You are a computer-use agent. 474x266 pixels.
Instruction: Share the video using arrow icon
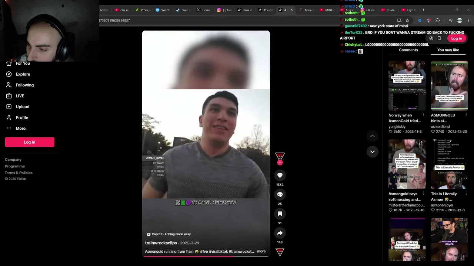pyautogui.click(x=280, y=233)
